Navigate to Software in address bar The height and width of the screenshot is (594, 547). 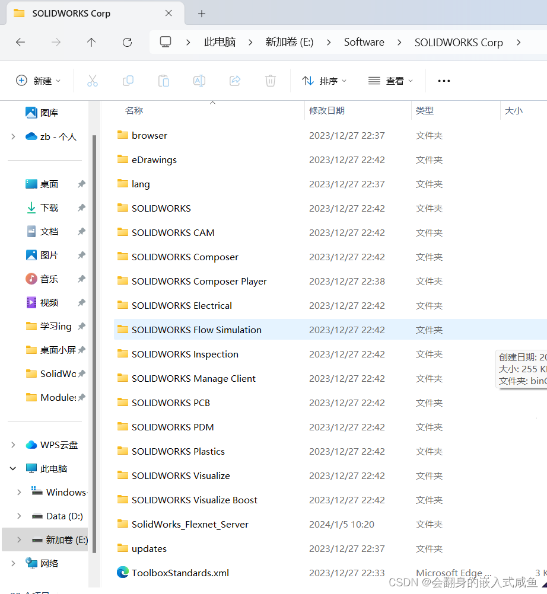(364, 42)
